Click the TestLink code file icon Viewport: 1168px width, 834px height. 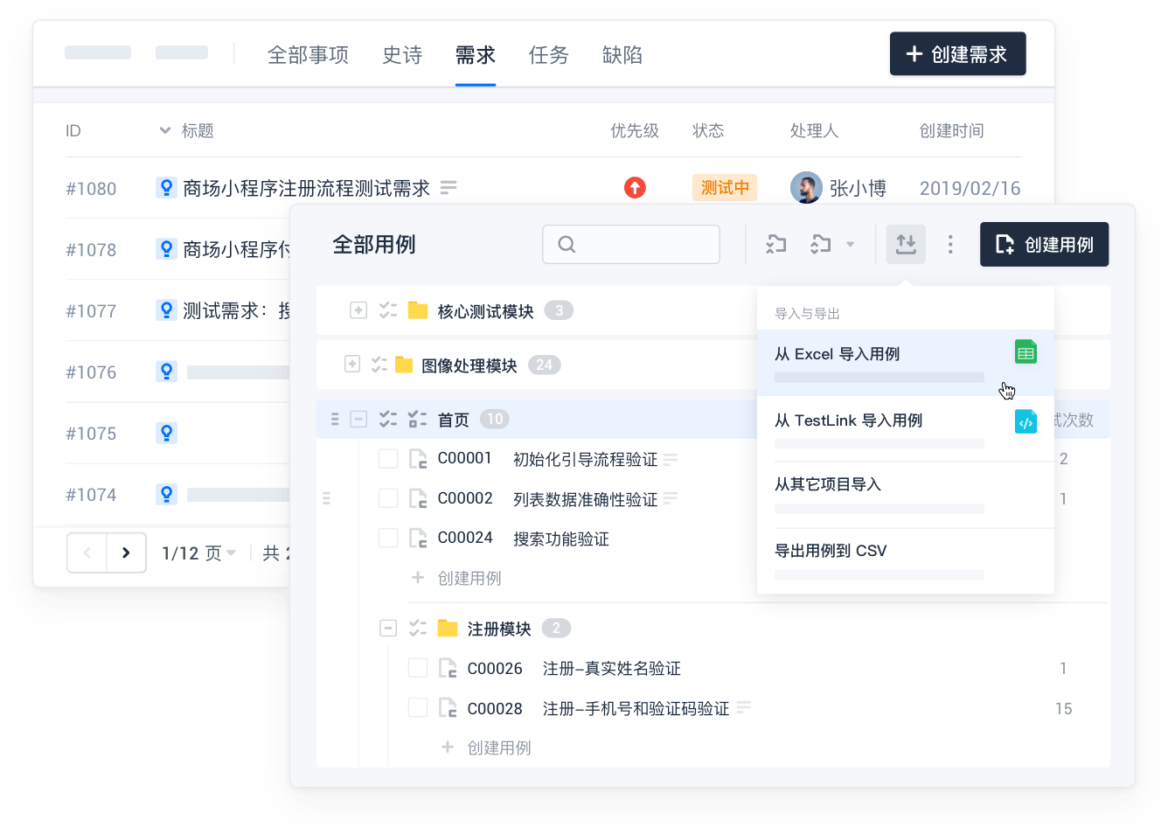click(1025, 422)
